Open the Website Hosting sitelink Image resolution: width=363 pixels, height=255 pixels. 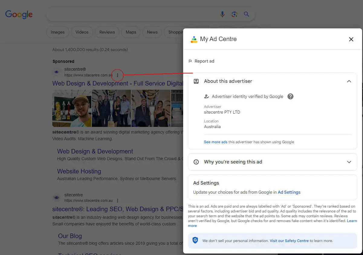click(79, 171)
